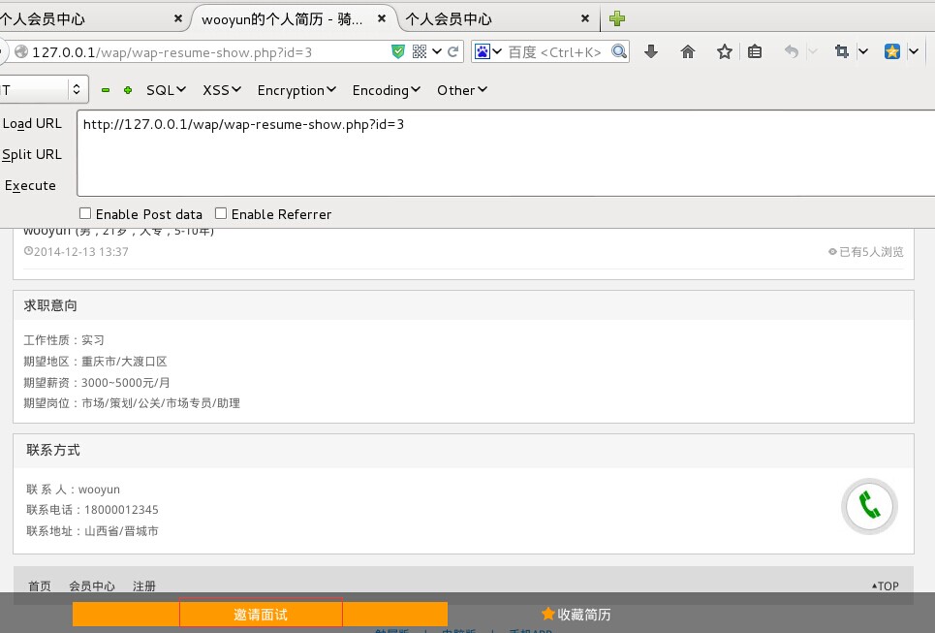
Task: Click the 联系方式 section heading
Action: (x=52, y=450)
